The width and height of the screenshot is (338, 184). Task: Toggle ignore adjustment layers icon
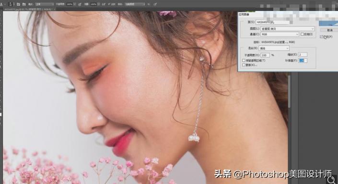(x=149, y=4)
